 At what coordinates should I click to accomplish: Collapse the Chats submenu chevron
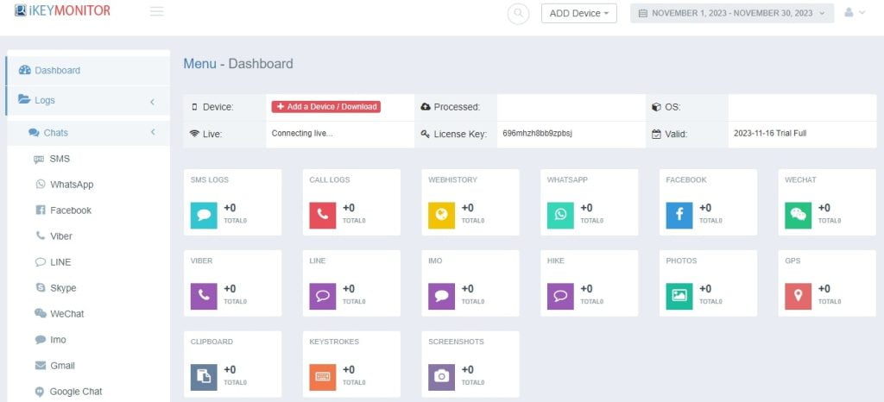153,132
